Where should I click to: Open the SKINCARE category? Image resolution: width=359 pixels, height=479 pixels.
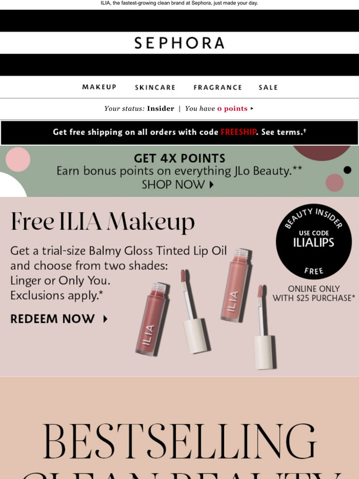(x=155, y=87)
